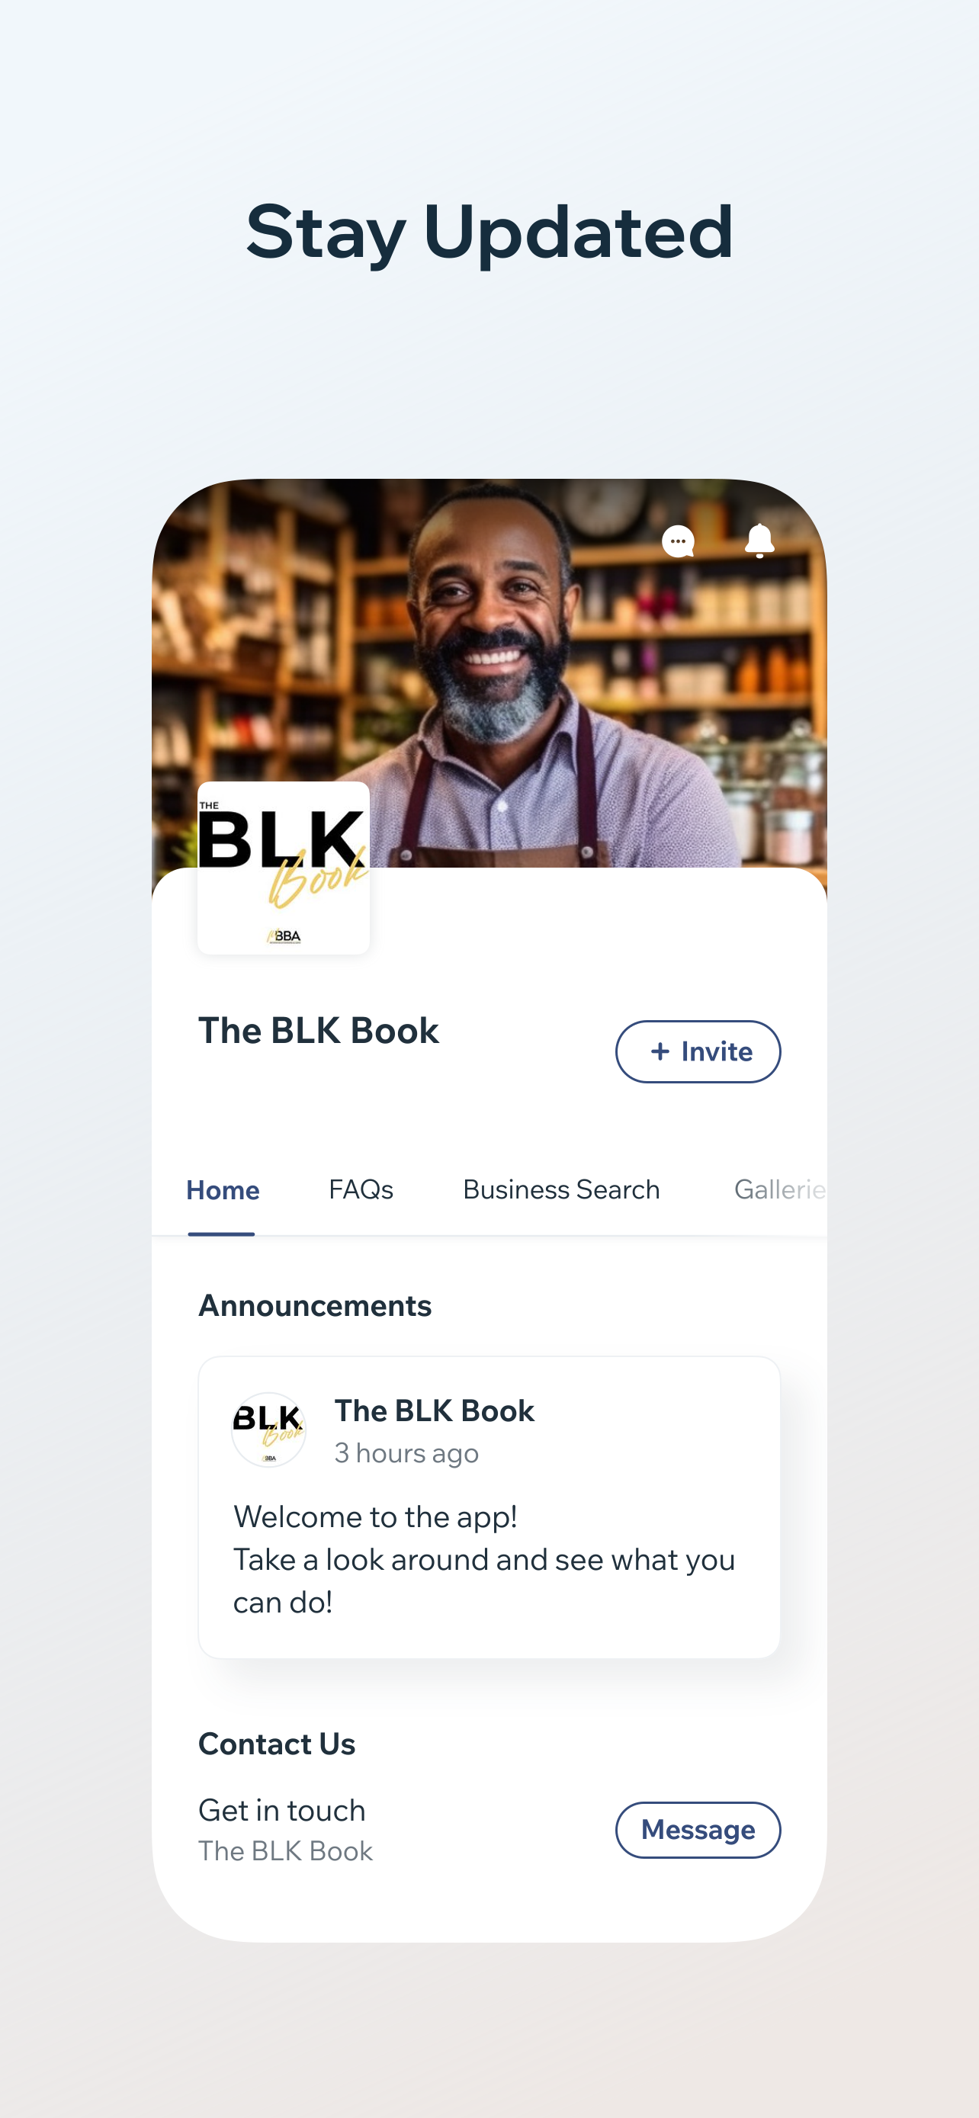
Task: Switch to the FAQs tab
Action: (x=361, y=1189)
